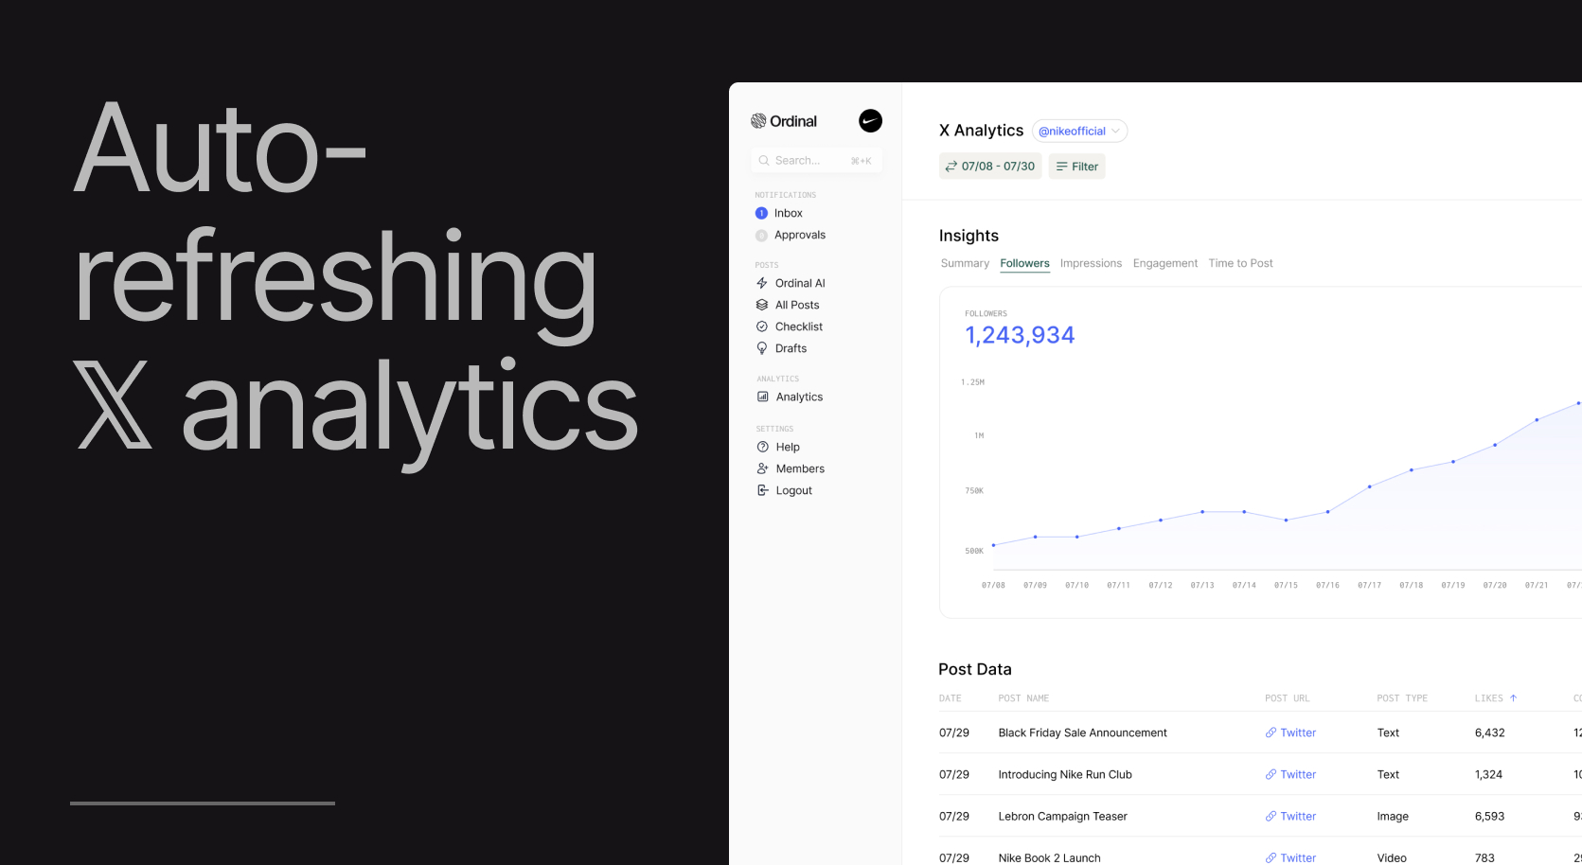The width and height of the screenshot is (1582, 865).
Task: Click the Drafts lightbulb icon
Action: (762, 348)
